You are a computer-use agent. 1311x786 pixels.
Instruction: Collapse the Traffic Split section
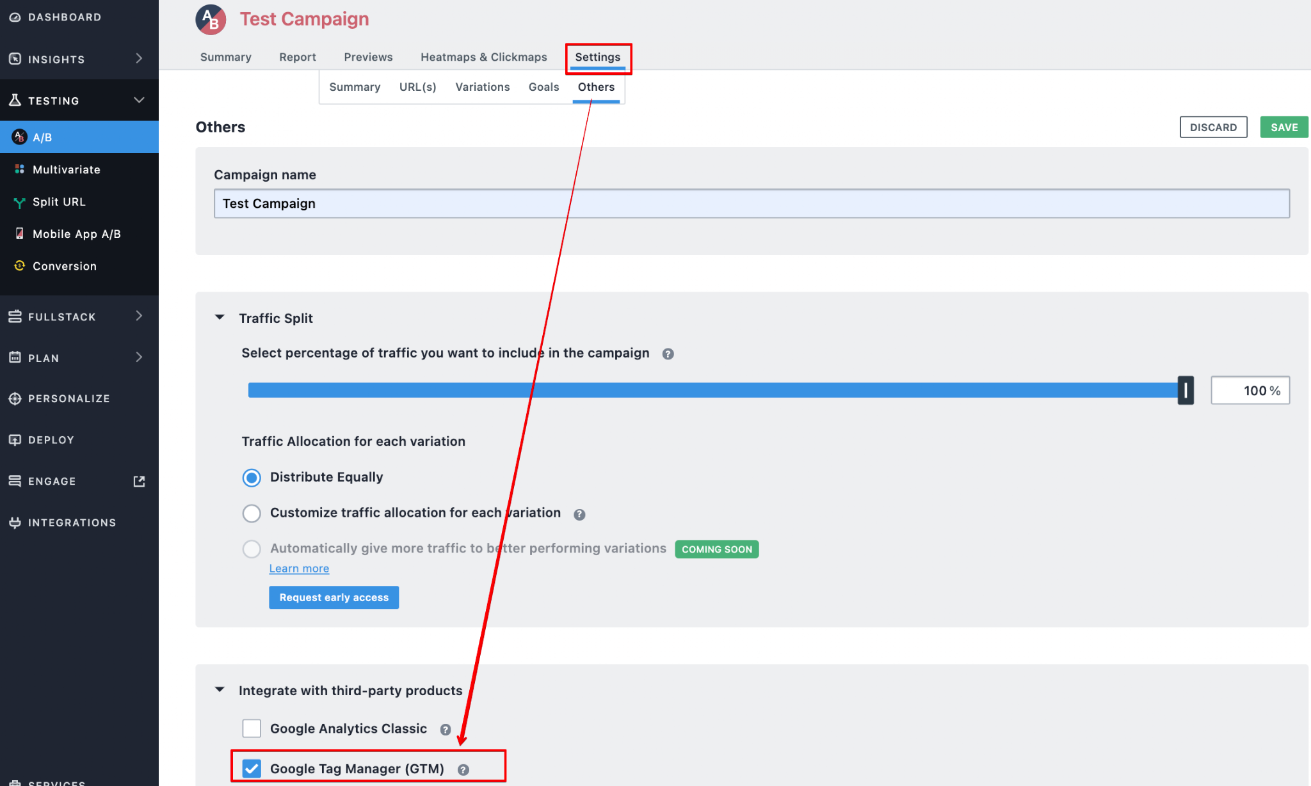[x=220, y=318]
